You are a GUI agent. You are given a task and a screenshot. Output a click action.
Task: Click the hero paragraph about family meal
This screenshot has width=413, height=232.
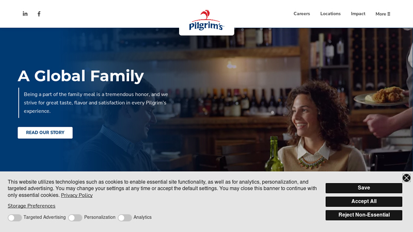[96, 103]
